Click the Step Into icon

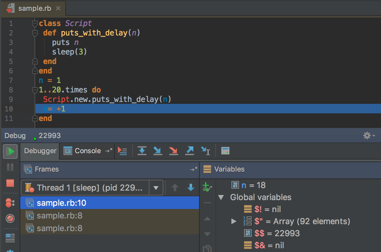158,151
